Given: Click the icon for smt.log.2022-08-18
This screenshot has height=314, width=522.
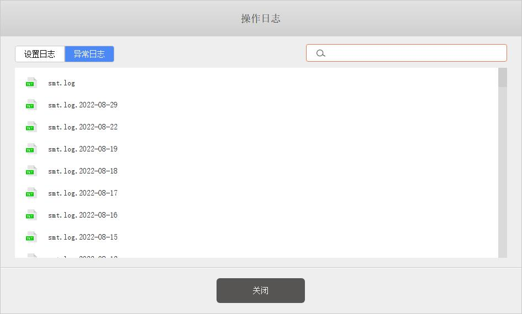Looking at the screenshot, I should [x=31, y=171].
